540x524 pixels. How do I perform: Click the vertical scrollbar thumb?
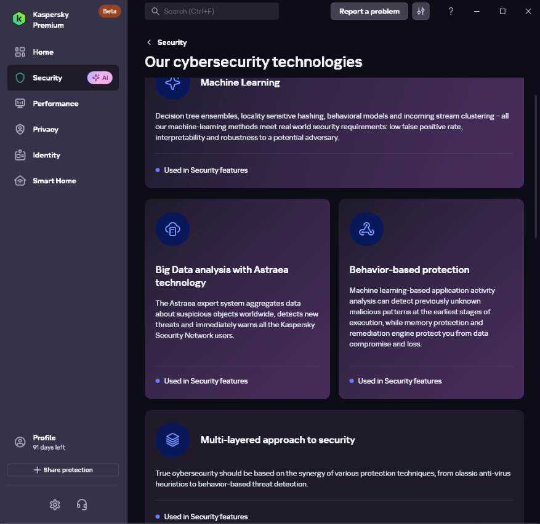click(x=536, y=166)
